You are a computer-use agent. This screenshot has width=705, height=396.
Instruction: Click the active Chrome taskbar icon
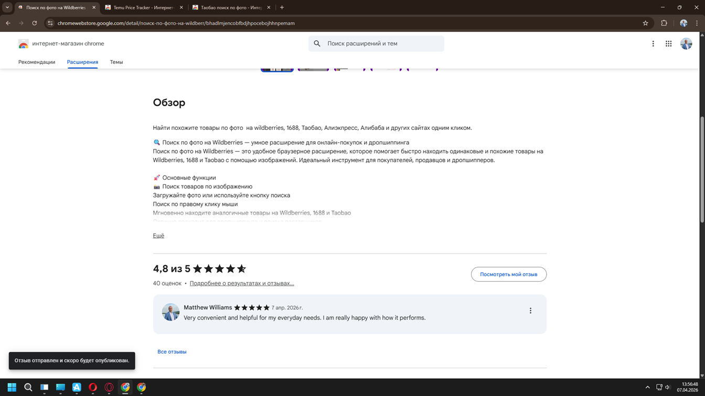pyautogui.click(x=125, y=388)
